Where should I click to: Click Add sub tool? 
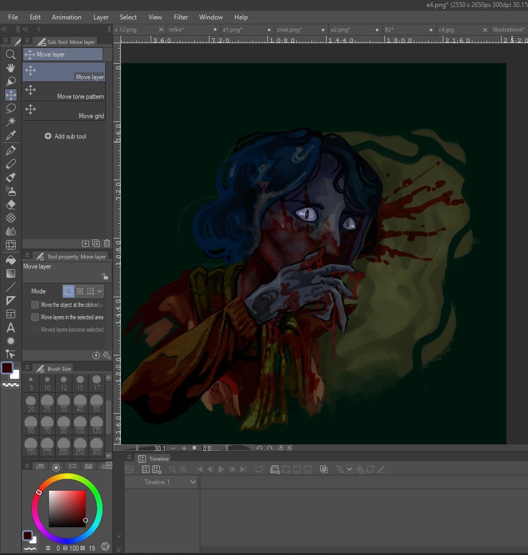pos(65,136)
